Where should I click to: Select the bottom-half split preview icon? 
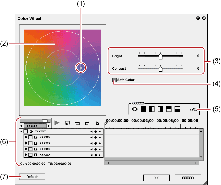point(177,109)
